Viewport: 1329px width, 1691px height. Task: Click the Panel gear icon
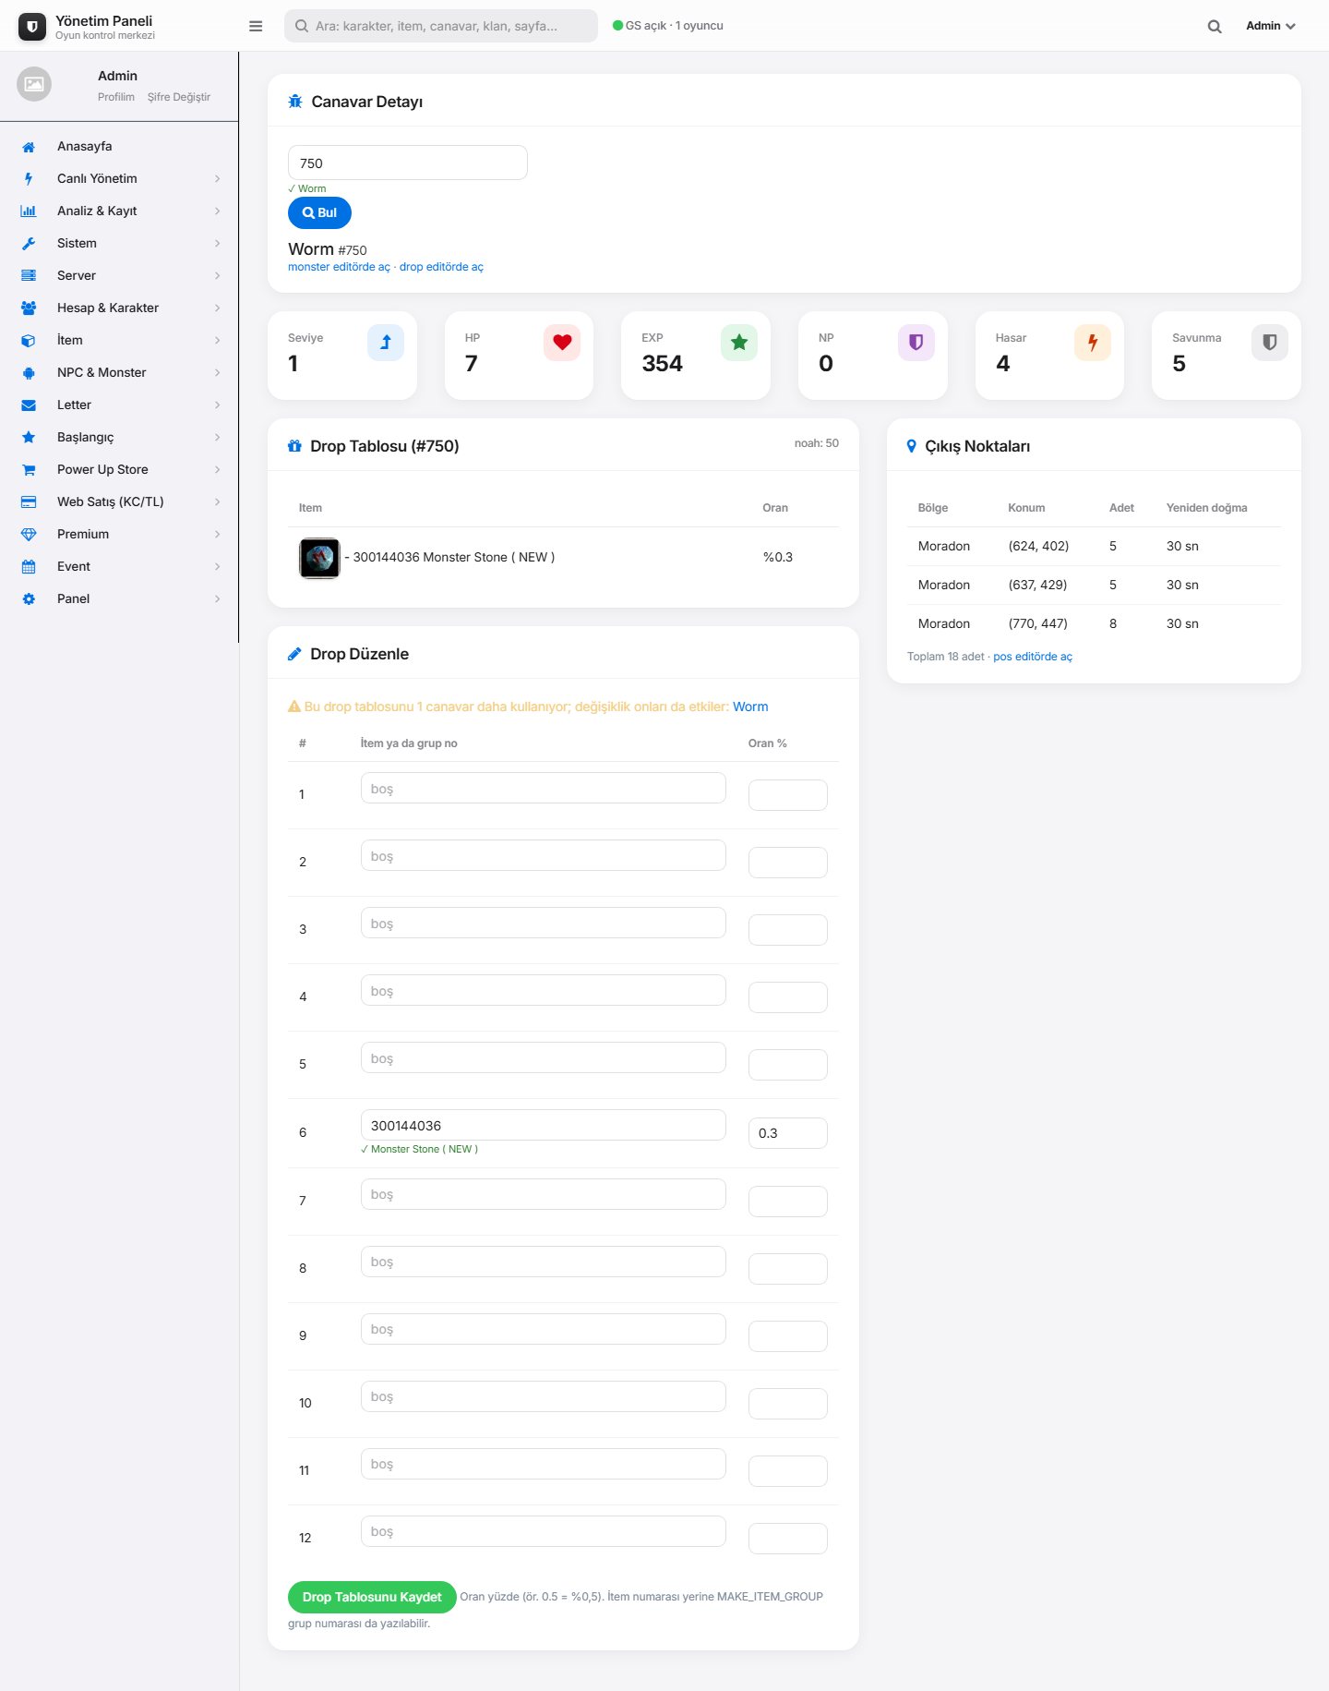29,599
